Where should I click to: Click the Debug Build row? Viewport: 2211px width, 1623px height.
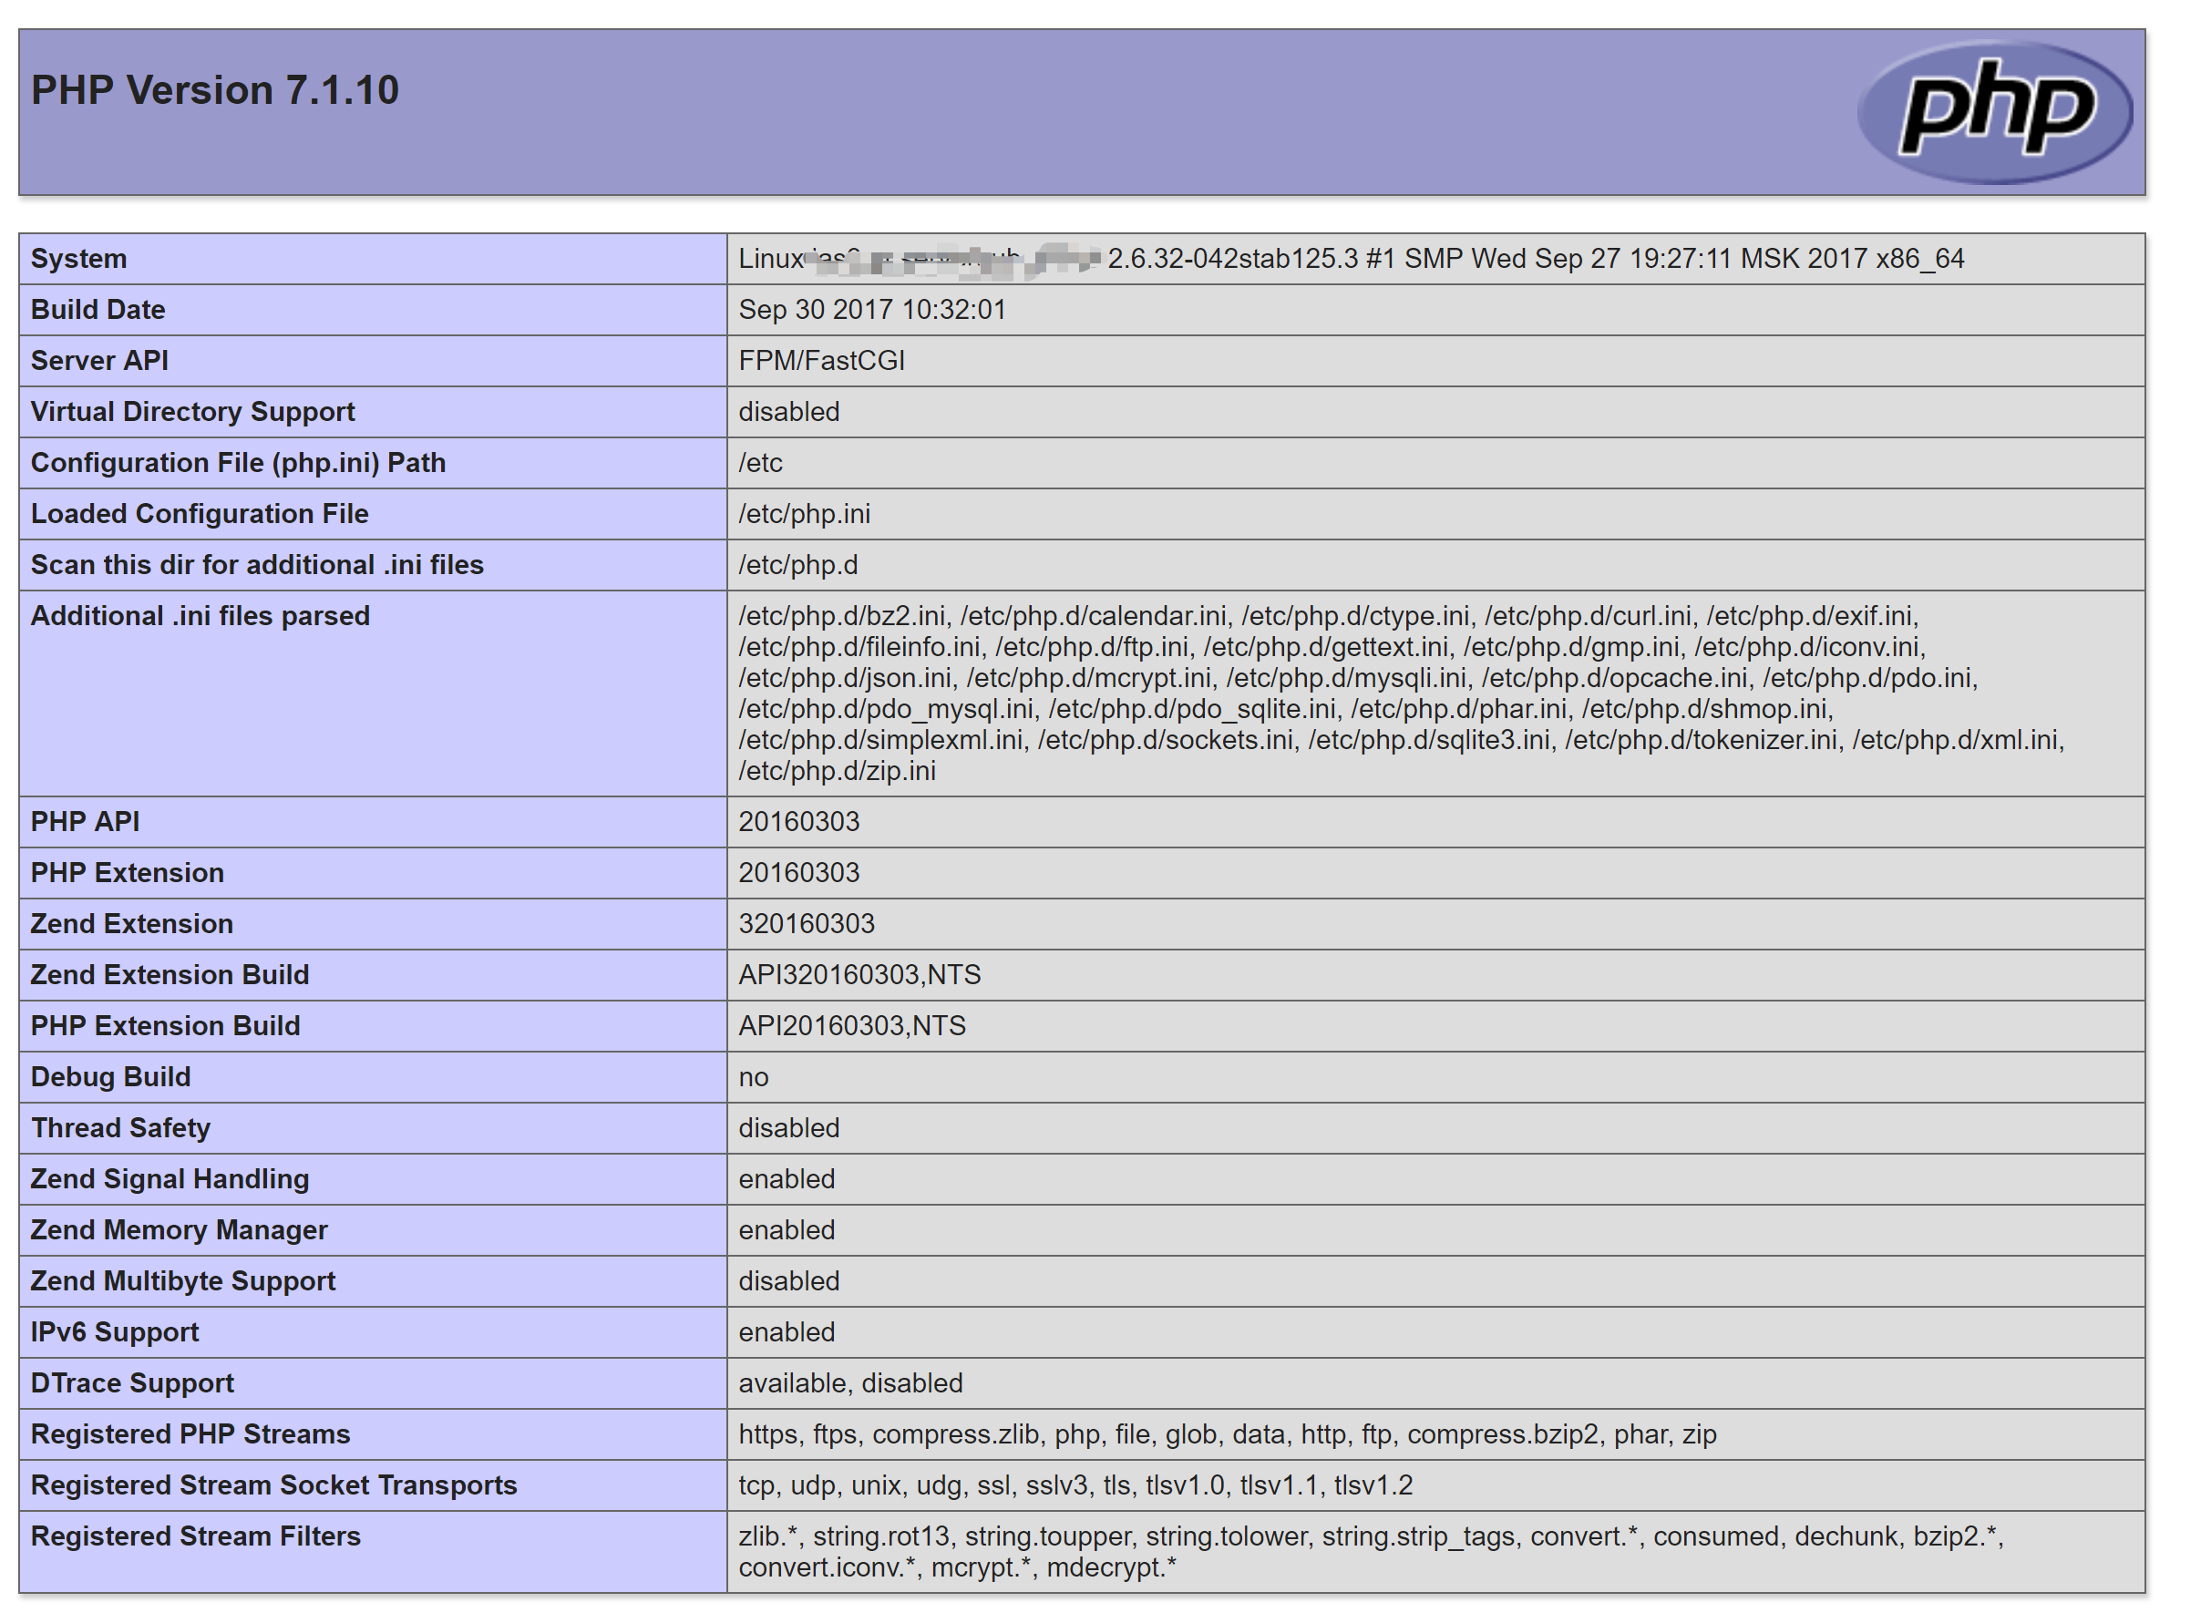110,1077
